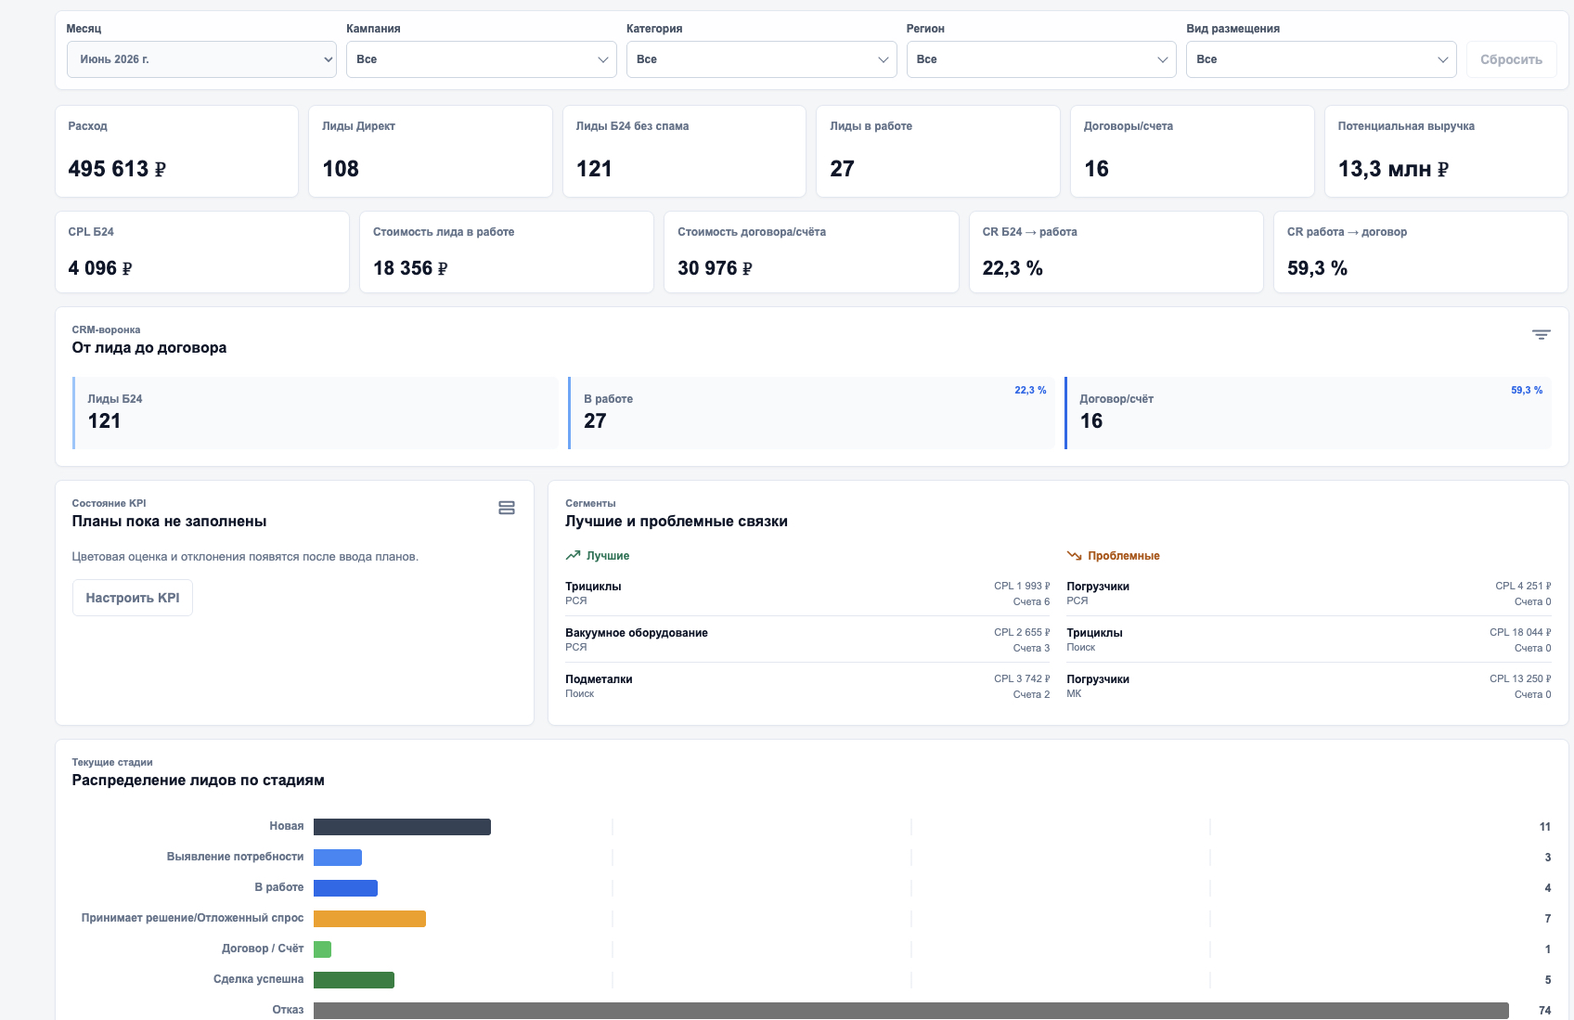Click the В работе funnel stage
Image resolution: width=1574 pixels, height=1020 pixels.
tap(811, 413)
